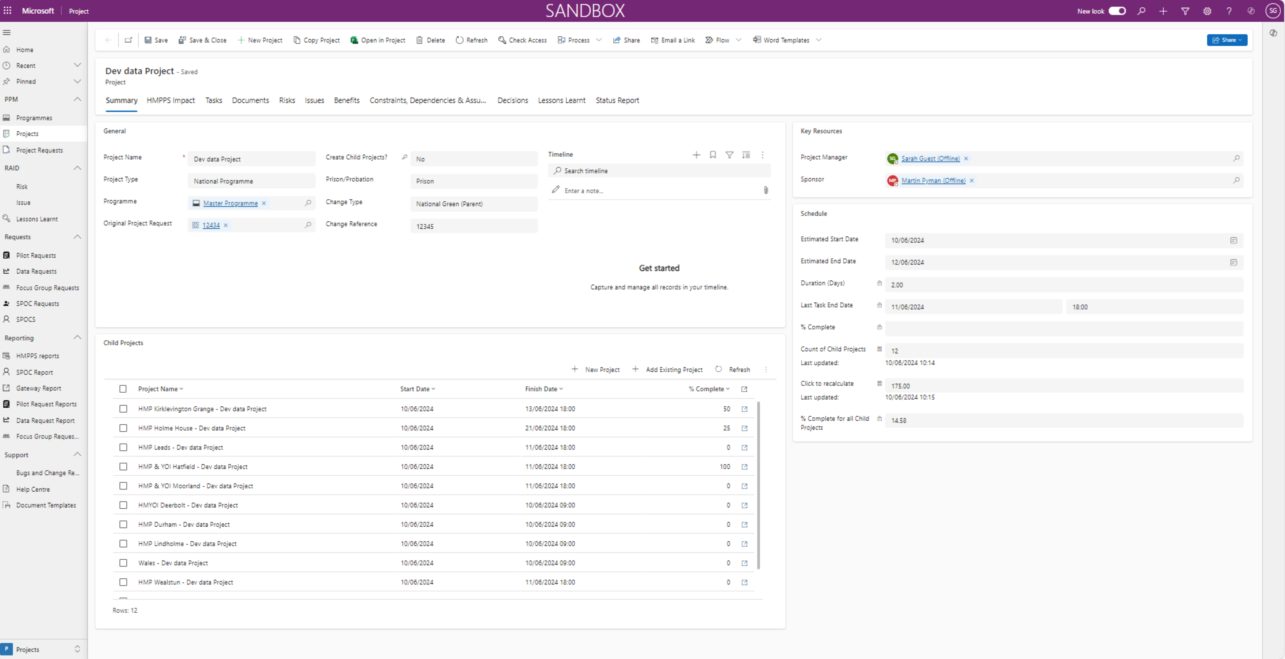Open timeline more options ellipsis
Viewport: 1285px width, 659px height.
pos(763,155)
